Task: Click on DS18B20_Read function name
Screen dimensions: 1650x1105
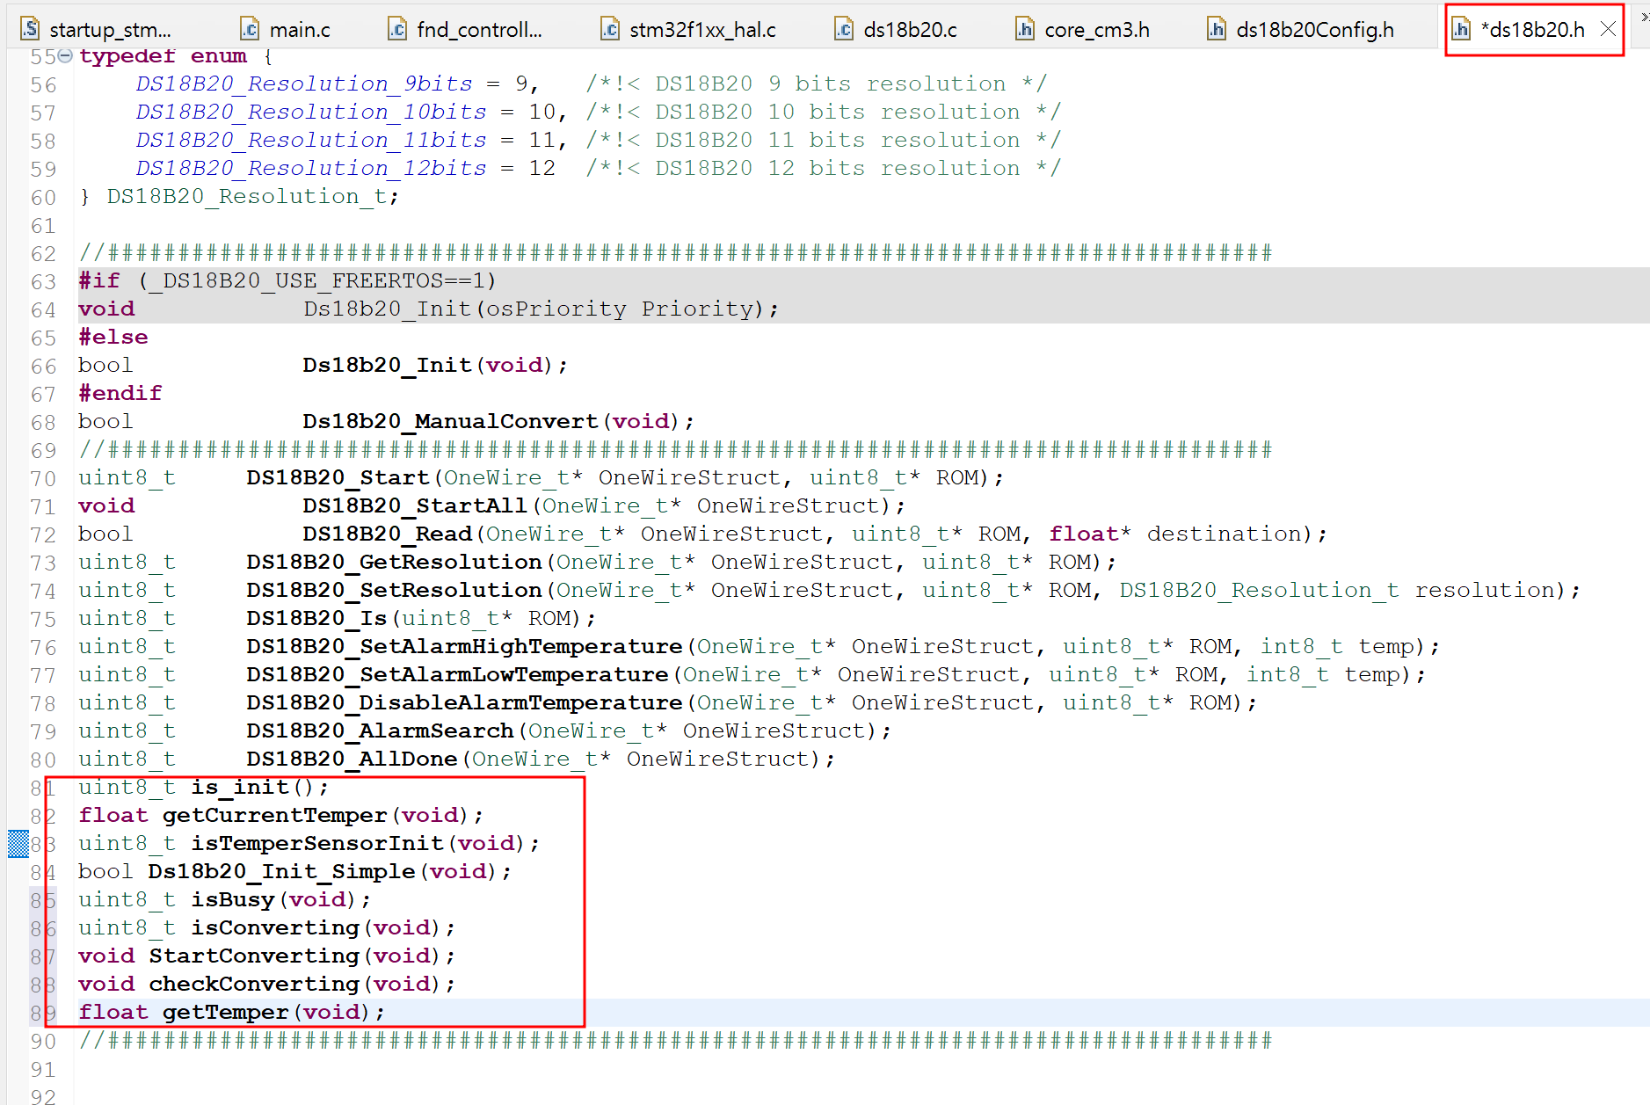Action: click(x=388, y=534)
